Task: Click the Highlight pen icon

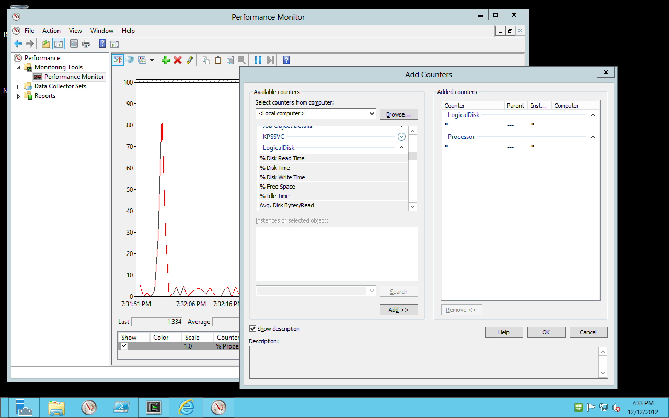Action: tap(190, 60)
